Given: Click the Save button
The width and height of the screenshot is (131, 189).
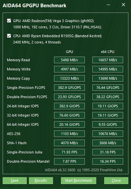Looking at the screenshot, I should 15,180.
